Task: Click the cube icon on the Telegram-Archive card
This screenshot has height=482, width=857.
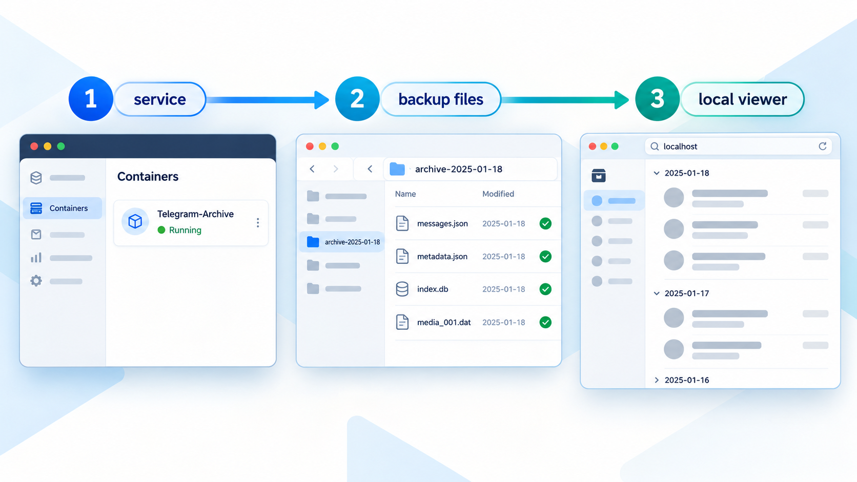Action: pos(135,221)
